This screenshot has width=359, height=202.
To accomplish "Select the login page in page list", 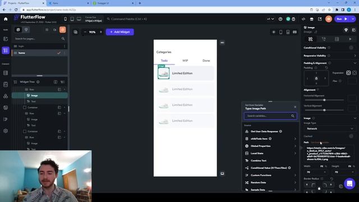I will click(x=39, y=46).
